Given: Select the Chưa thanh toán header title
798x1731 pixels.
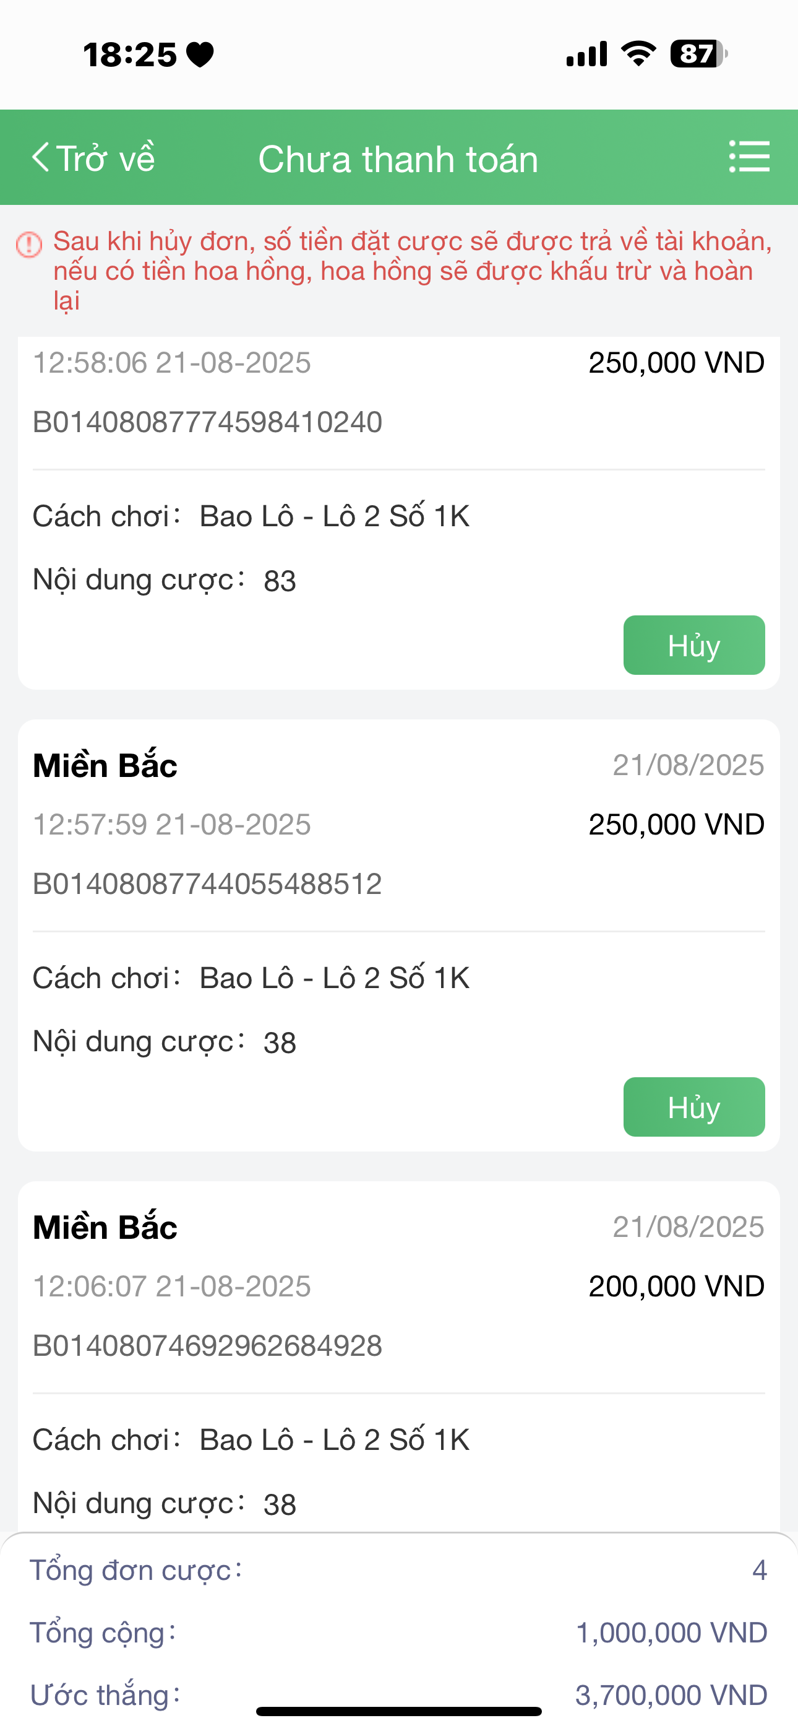Looking at the screenshot, I should [398, 159].
